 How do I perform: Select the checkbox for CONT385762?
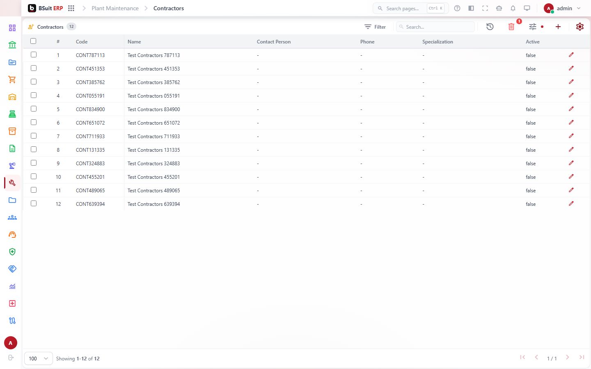click(x=34, y=82)
